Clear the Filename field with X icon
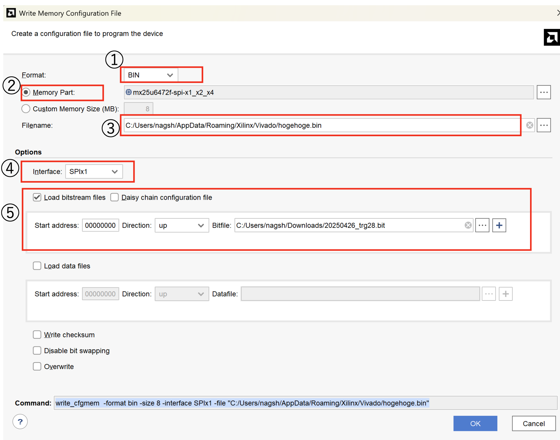Image resolution: width=560 pixels, height=440 pixels. tap(529, 125)
